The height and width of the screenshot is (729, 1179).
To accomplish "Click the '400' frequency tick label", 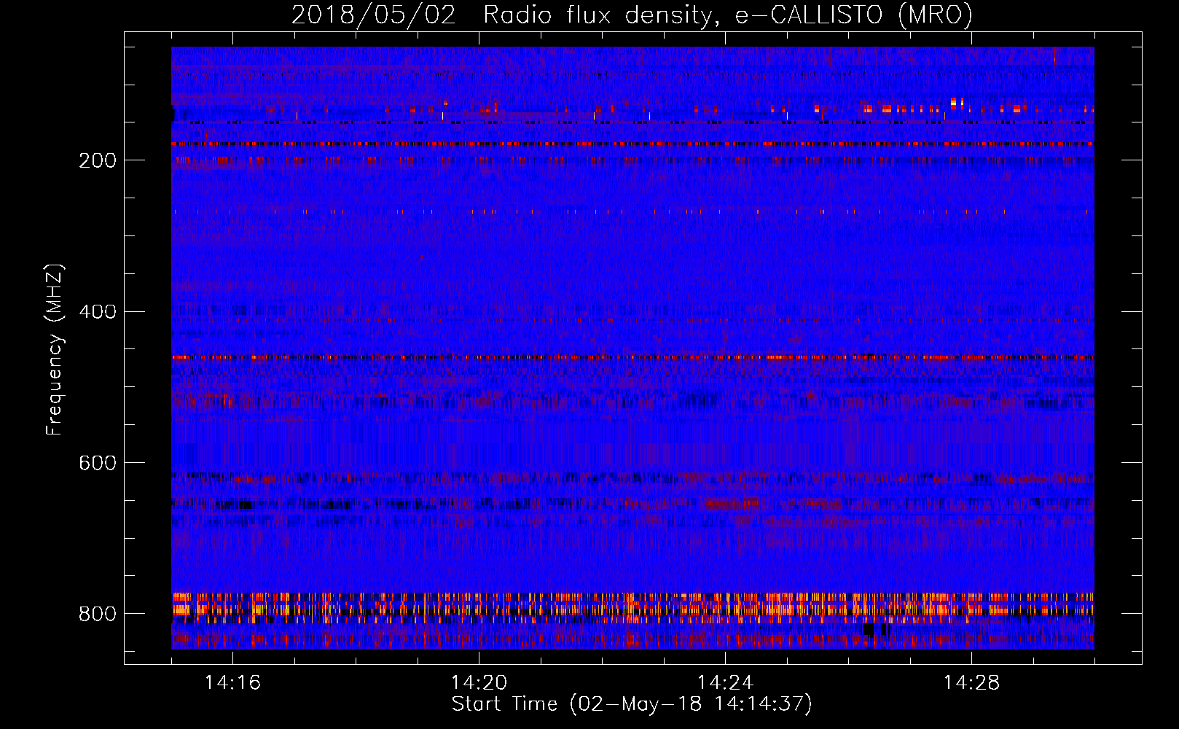I will 97,312.
